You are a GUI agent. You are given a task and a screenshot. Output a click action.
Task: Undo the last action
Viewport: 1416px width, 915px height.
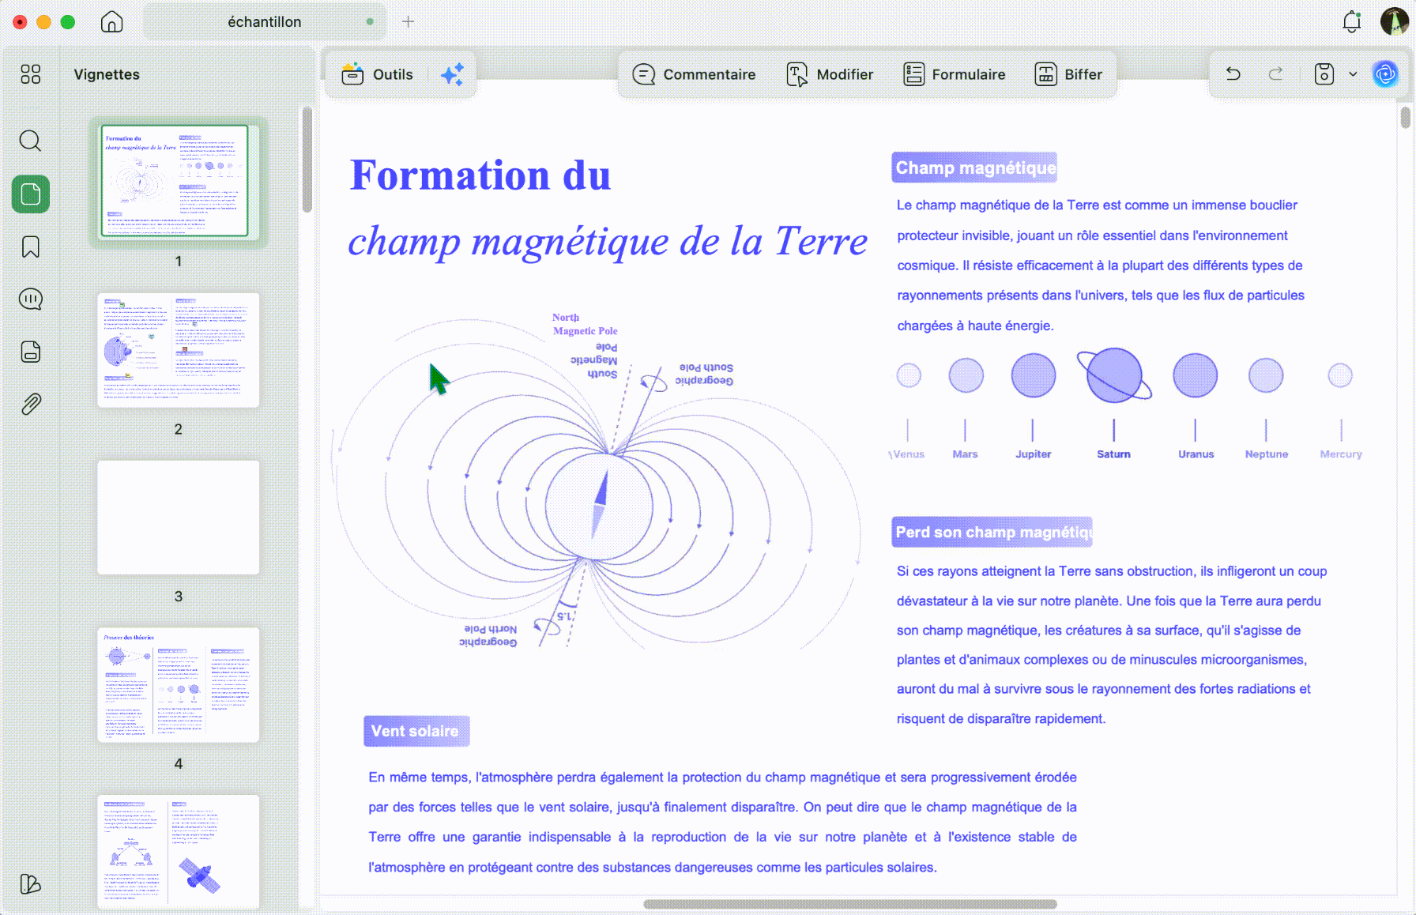click(1233, 74)
